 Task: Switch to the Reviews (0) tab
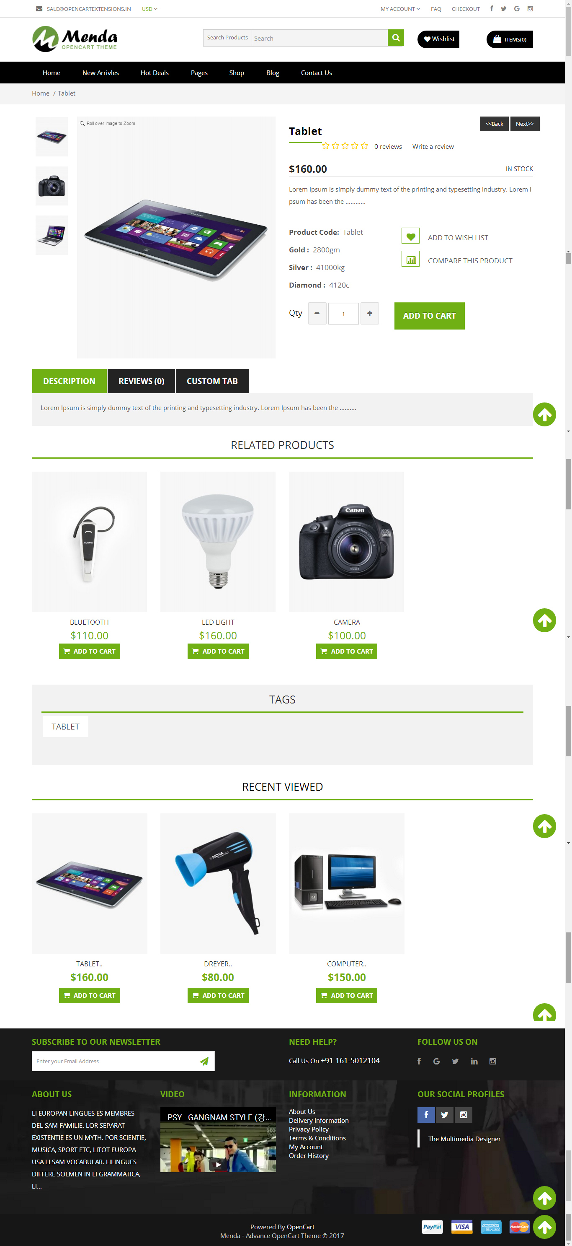(141, 381)
